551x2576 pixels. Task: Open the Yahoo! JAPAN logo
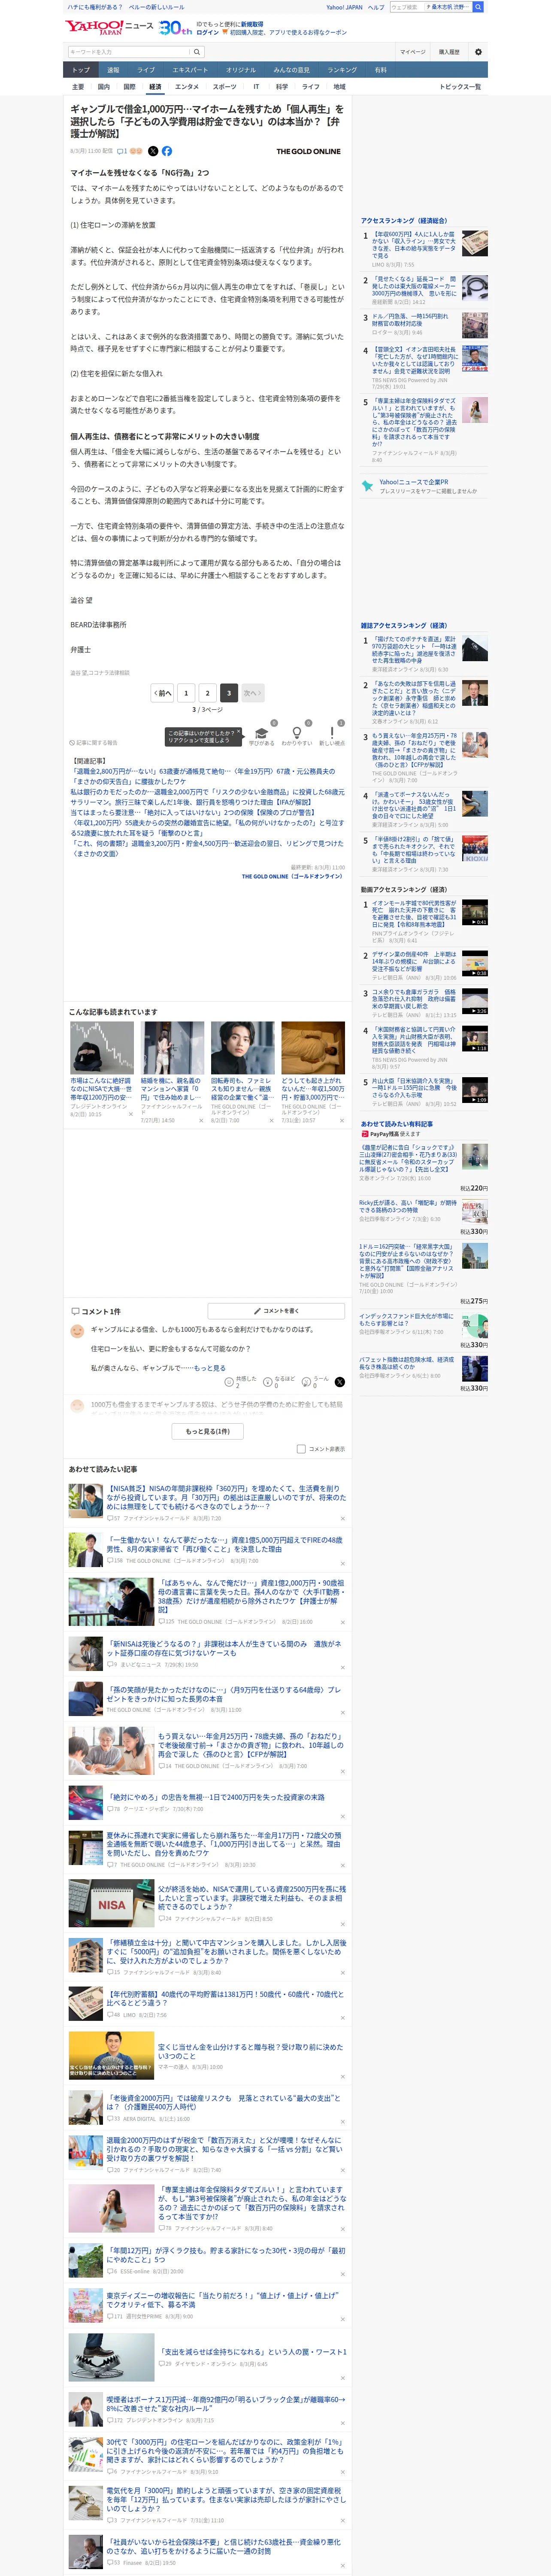click(94, 27)
